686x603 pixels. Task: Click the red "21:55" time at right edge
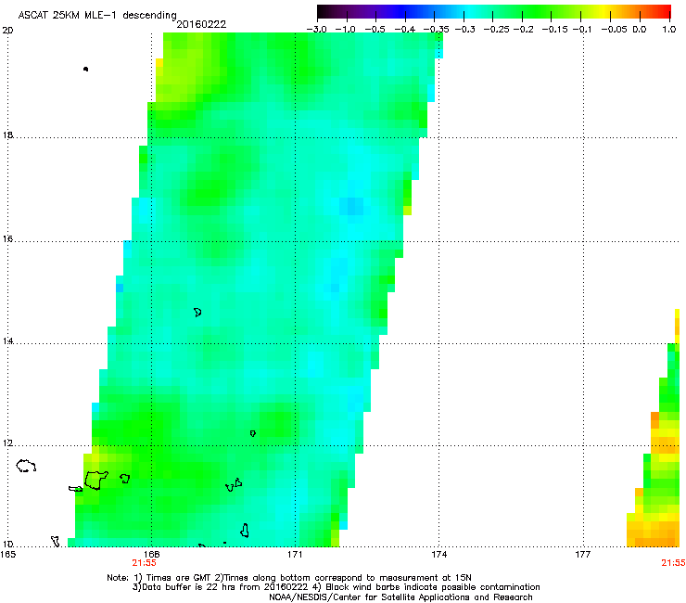(x=673, y=563)
